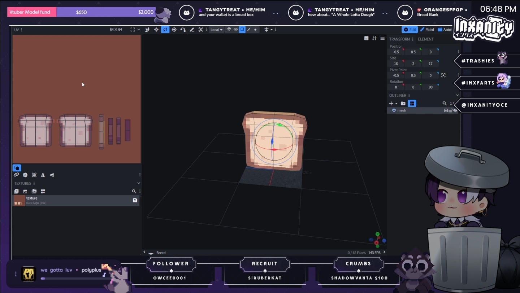Viewport: 520px width, 293px height.
Task: Open the Transform panel tab
Action: click(400, 39)
